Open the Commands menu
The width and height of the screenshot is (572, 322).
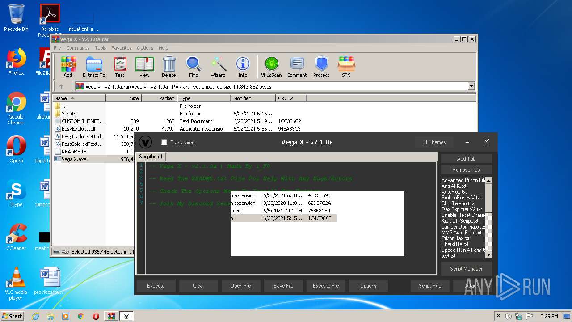point(78,48)
